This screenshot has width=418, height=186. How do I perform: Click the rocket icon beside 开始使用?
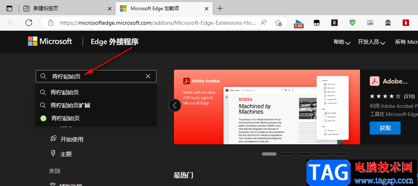[x=53, y=139]
